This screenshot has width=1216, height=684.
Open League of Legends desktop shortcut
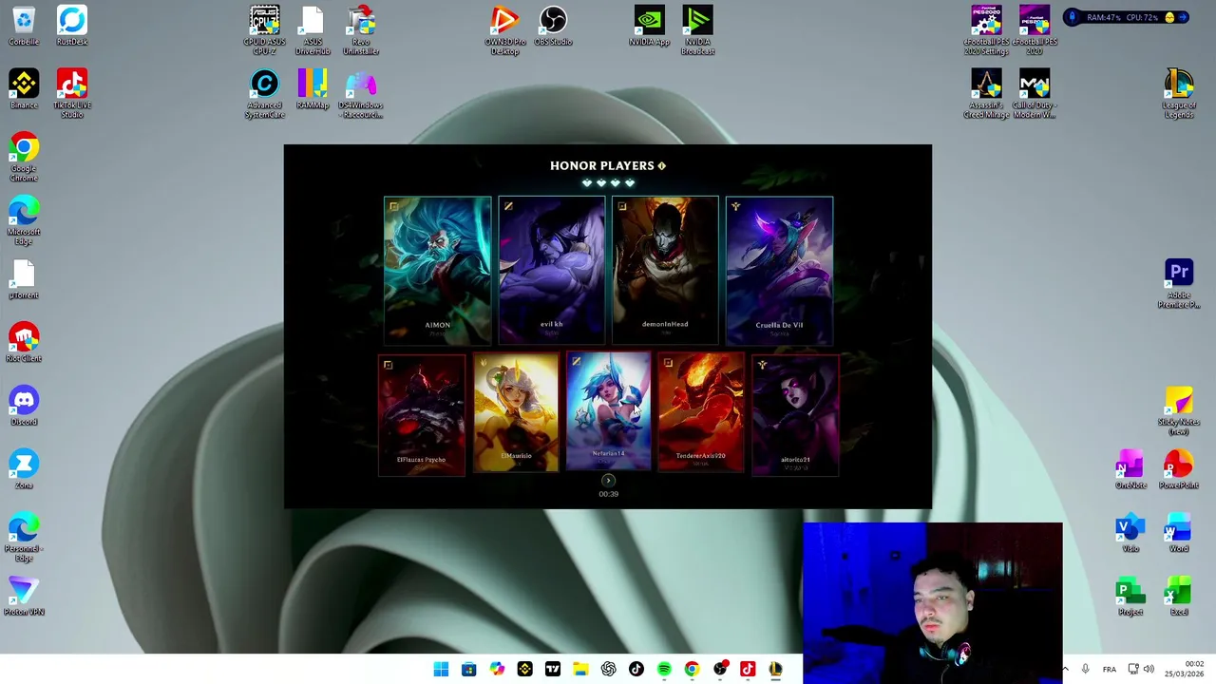1179,94
